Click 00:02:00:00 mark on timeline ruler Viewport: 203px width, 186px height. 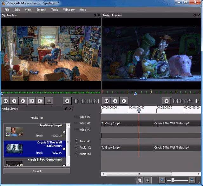(x=164, y=108)
